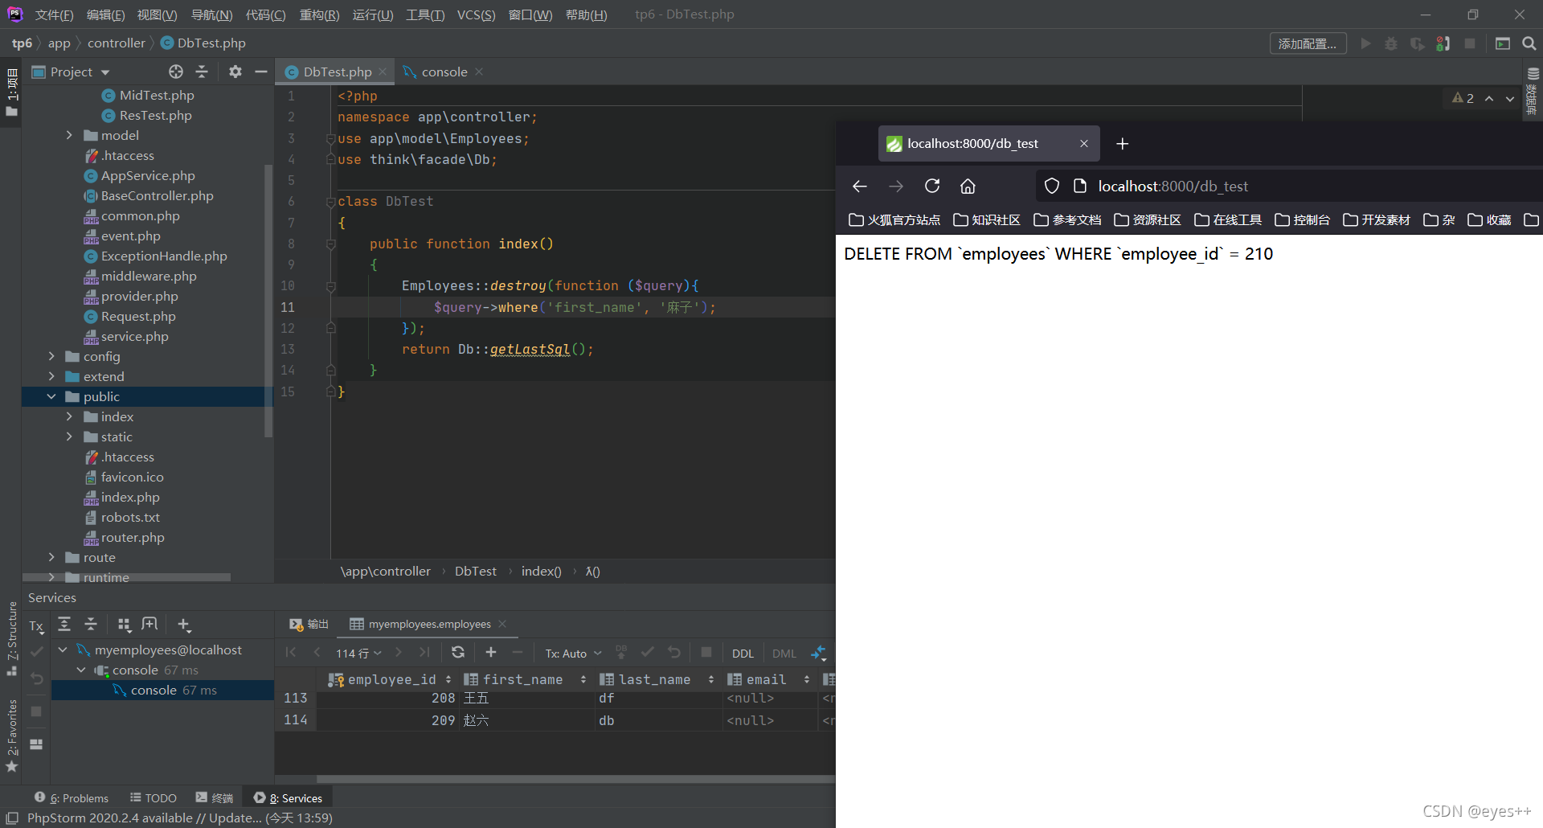Viewport: 1543px width, 828px height.
Task: Click the reload data icon in grid toolbar
Action: pos(458,652)
